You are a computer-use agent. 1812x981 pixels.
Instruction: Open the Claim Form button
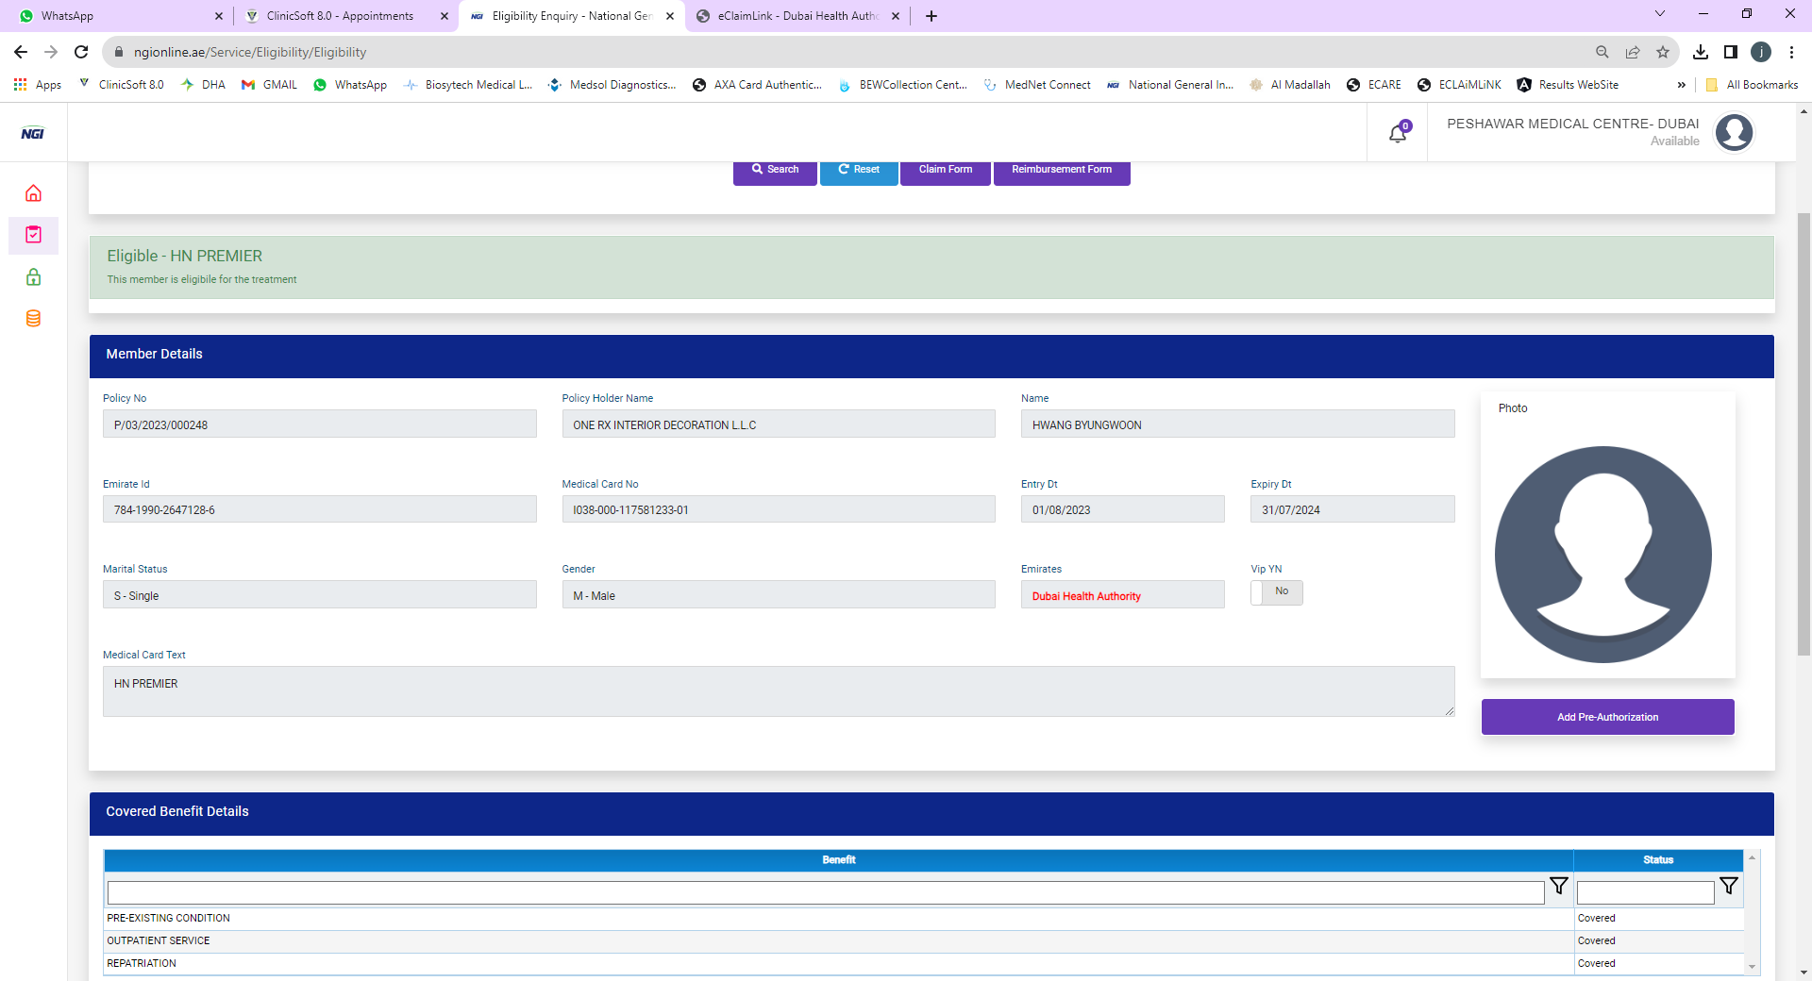(x=945, y=170)
